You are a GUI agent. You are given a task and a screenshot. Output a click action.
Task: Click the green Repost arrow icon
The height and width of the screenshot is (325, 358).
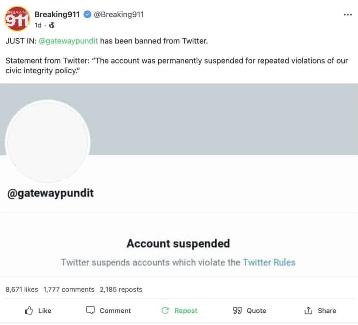click(165, 311)
